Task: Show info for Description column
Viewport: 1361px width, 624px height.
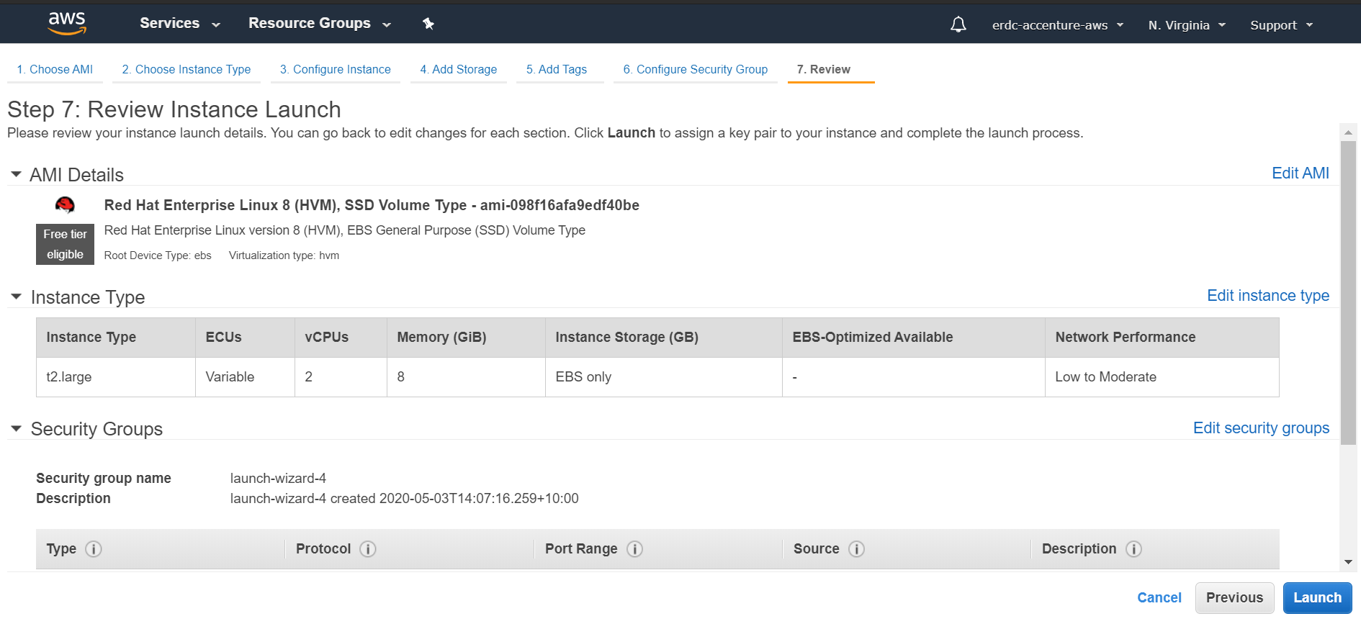Action: tap(1133, 549)
